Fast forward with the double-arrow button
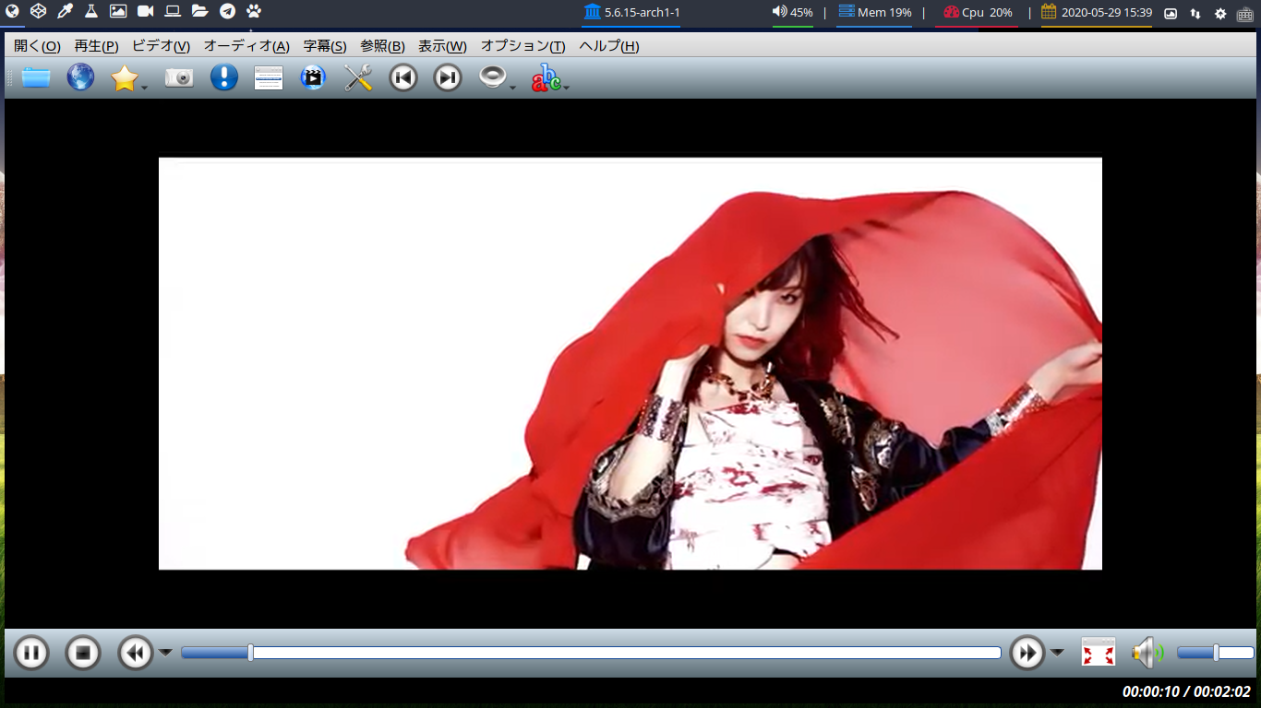Image resolution: width=1261 pixels, height=708 pixels. (1027, 653)
